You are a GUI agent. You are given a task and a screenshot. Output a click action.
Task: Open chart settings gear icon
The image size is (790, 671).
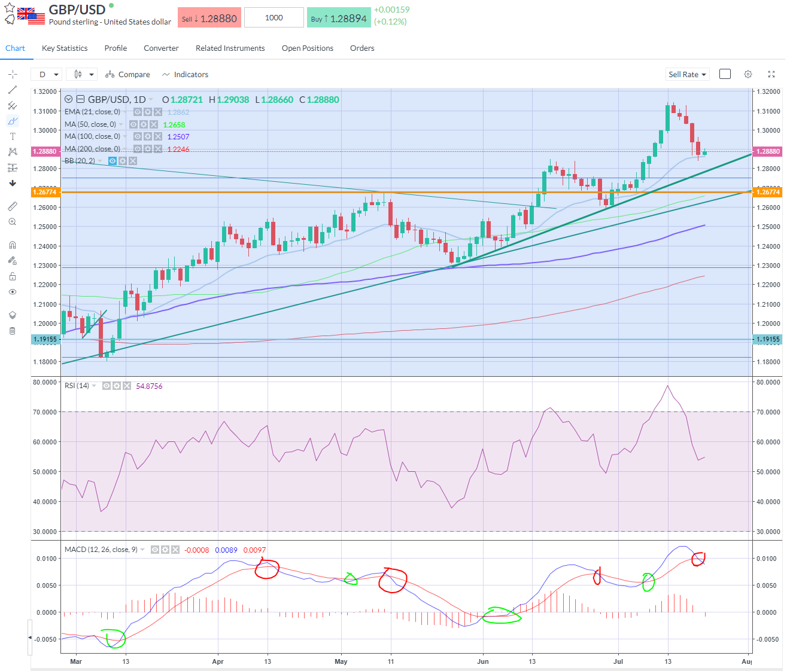(748, 74)
